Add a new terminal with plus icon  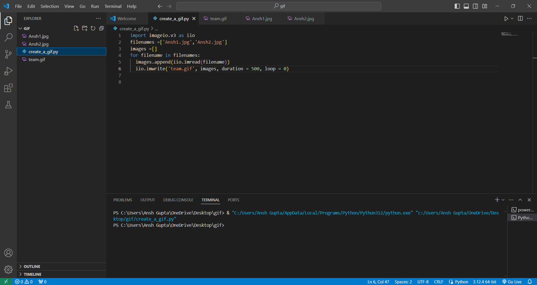pos(497,200)
